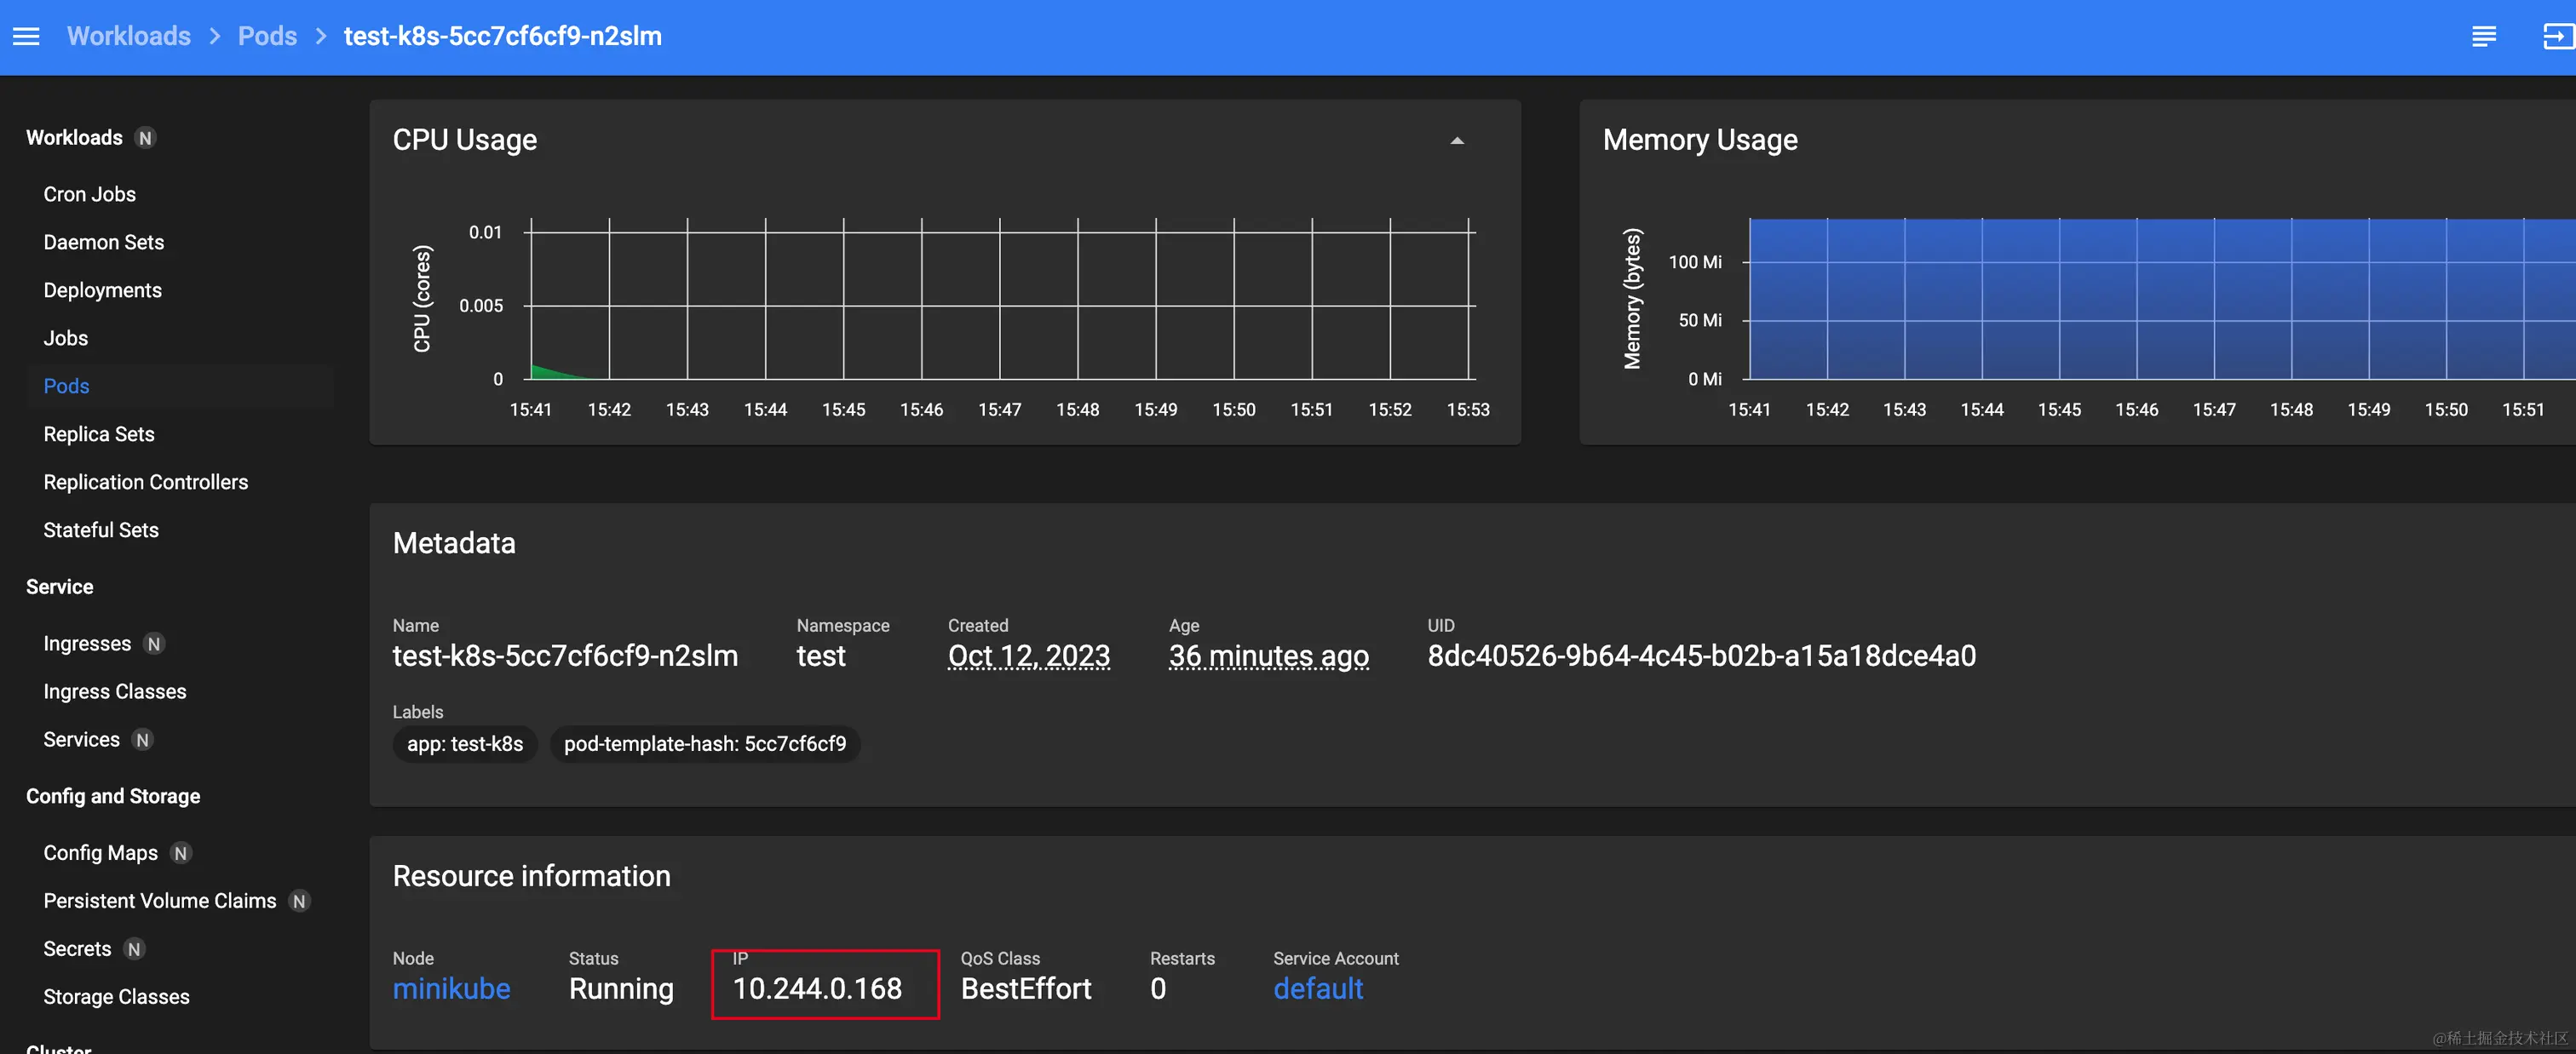Click the Oct 12, 2023 created date
Image resolution: width=2576 pixels, height=1054 pixels.
tap(1028, 656)
